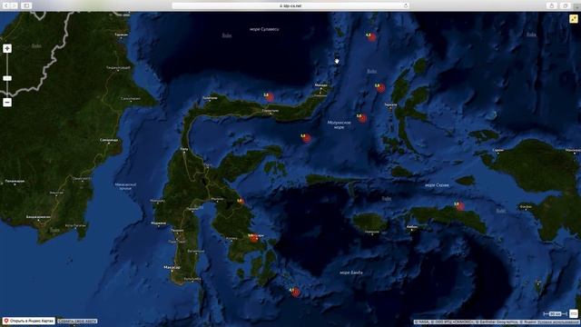Focus the address bar field
Image resolution: width=581 pixels, height=327 pixels.
(x=290, y=5)
